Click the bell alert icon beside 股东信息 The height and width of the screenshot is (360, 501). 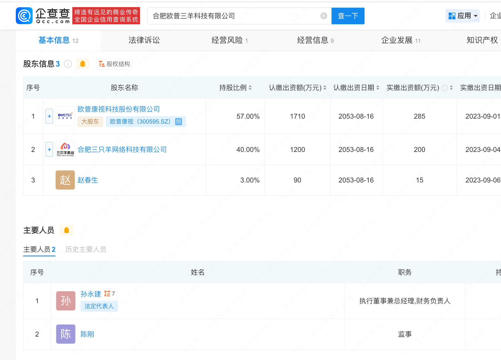[83, 64]
